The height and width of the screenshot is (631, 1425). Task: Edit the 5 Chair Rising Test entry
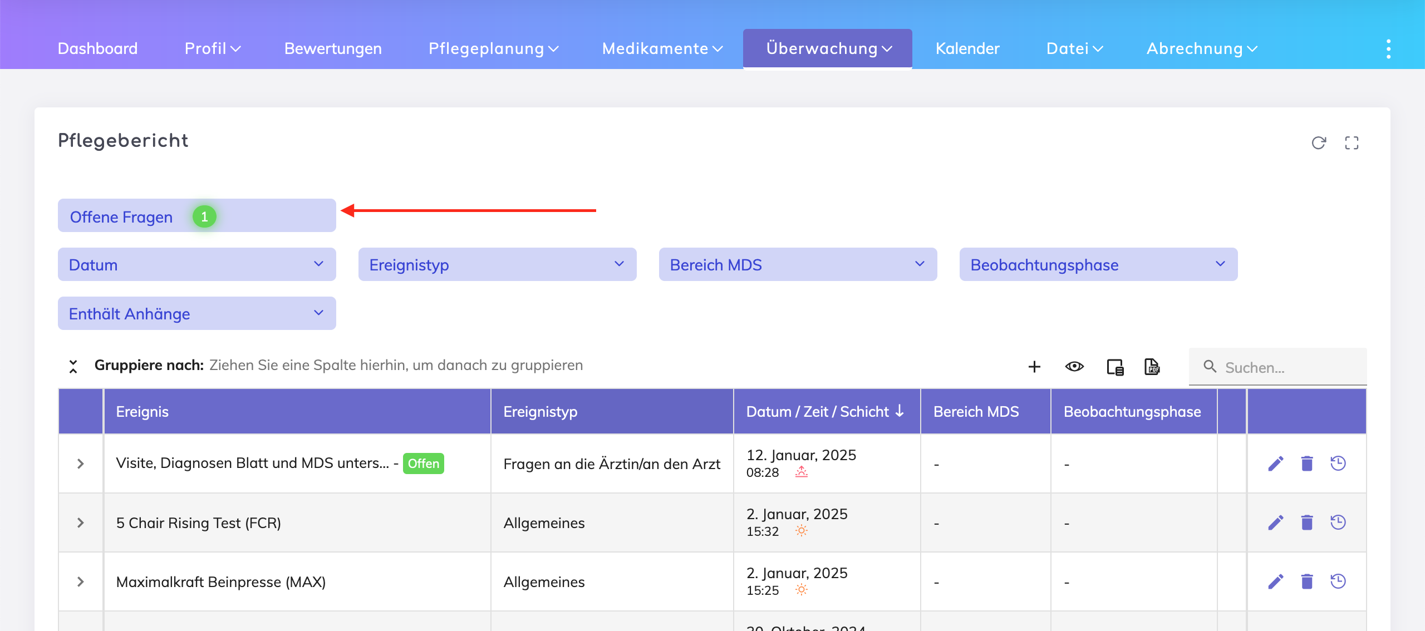[1276, 522]
